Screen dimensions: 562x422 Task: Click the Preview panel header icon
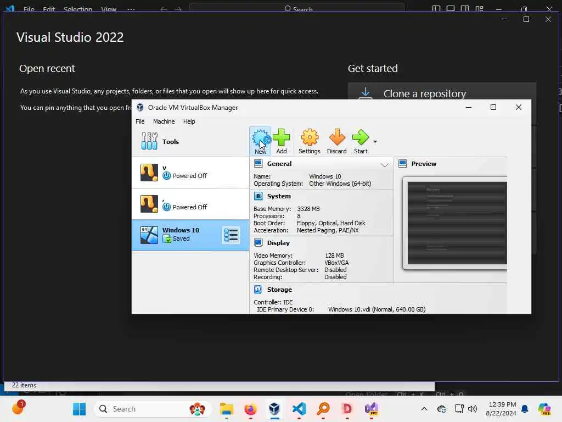(402, 164)
